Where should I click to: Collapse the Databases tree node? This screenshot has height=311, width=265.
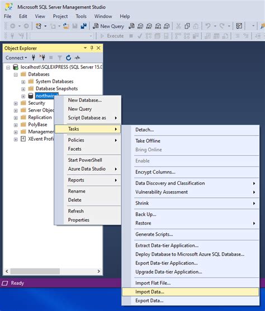16,75
